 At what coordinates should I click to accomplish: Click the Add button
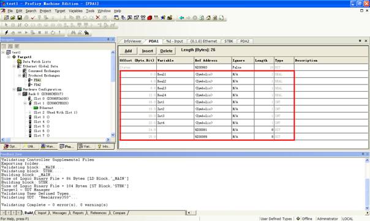pos(128,51)
